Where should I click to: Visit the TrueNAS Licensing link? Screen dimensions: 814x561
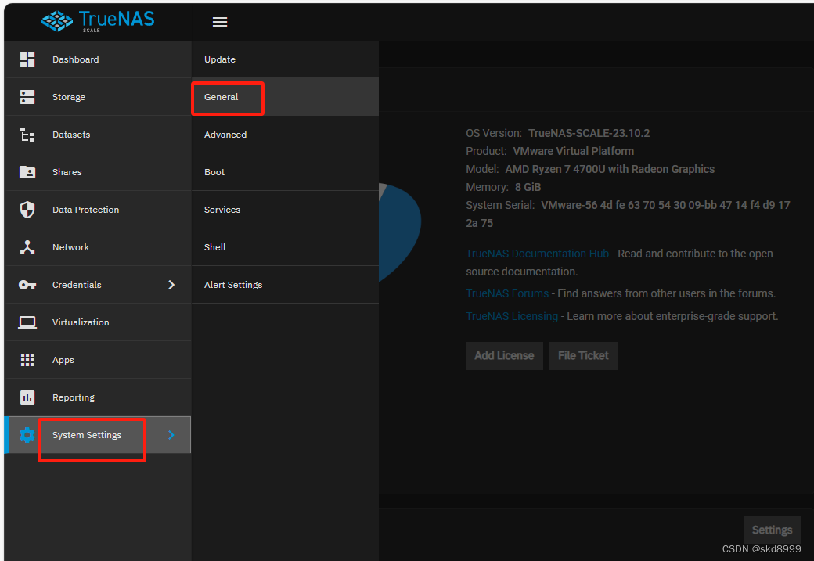512,317
